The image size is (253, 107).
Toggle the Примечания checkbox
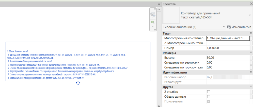coord(209,102)
